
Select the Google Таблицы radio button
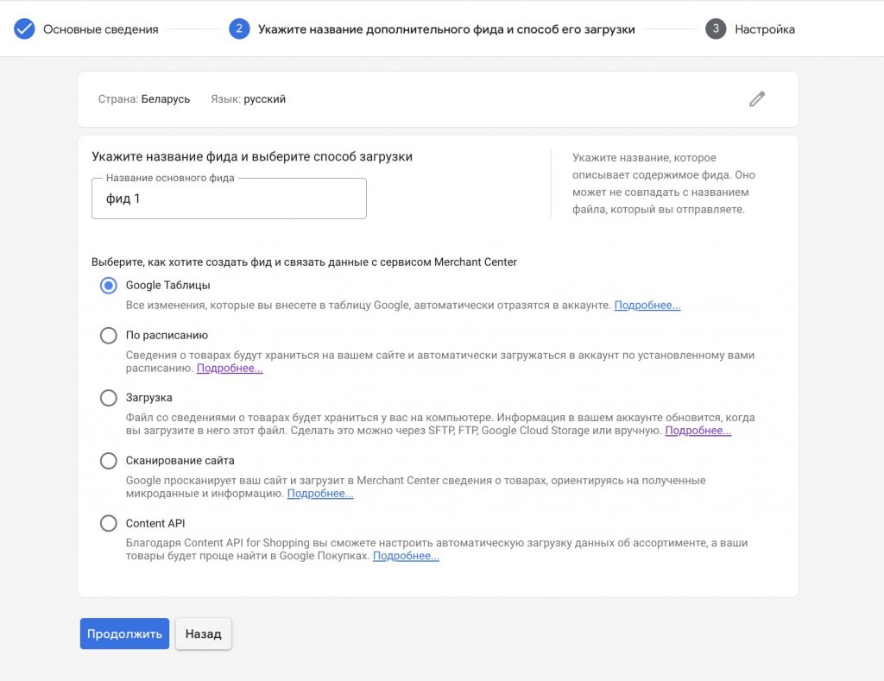pyautogui.click(x=108, y=285)
